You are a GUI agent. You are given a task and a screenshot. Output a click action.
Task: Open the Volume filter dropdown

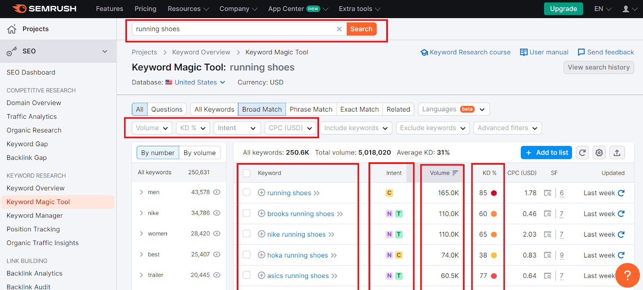[x=152, y=128]
